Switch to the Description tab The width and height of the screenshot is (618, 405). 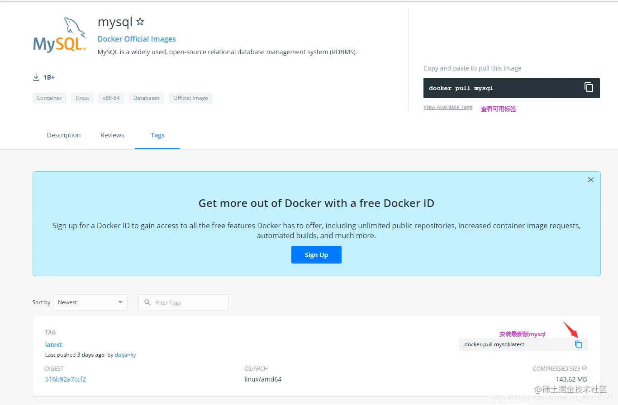[64, 135]
